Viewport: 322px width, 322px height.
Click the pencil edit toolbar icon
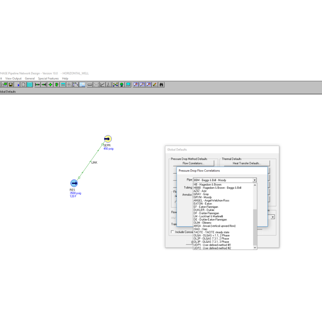coord(155,85)
